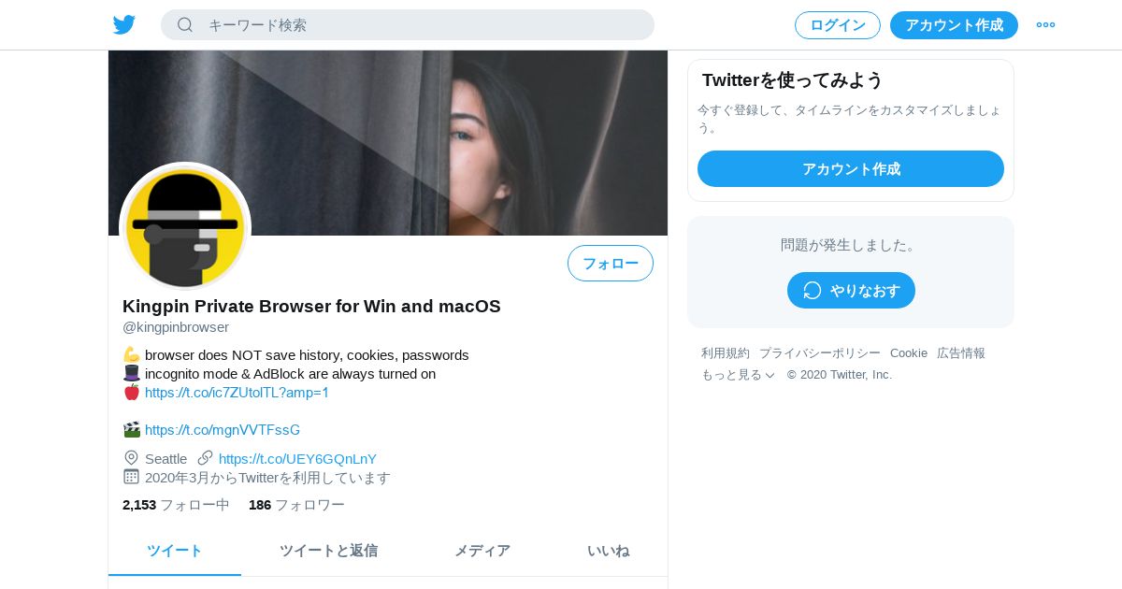Click the フォロー button on profile

pos(611,263)
